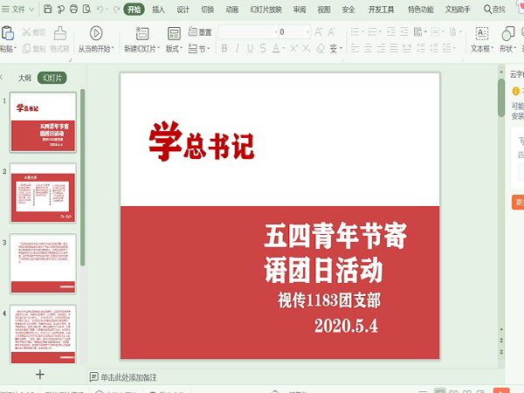Click the add notes (单击此处添加备注) area
Viewport: 524px width, 393px height.
[128, 377]
